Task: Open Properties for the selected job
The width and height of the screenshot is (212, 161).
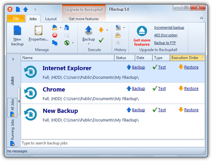Action: 39,33
